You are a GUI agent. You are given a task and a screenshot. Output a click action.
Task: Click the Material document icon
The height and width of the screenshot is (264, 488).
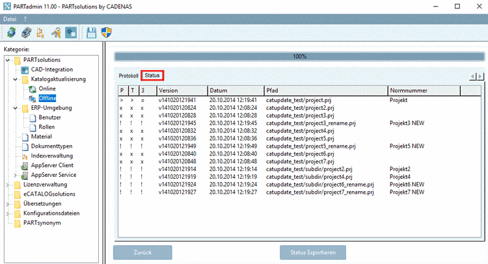pos(25,137)
